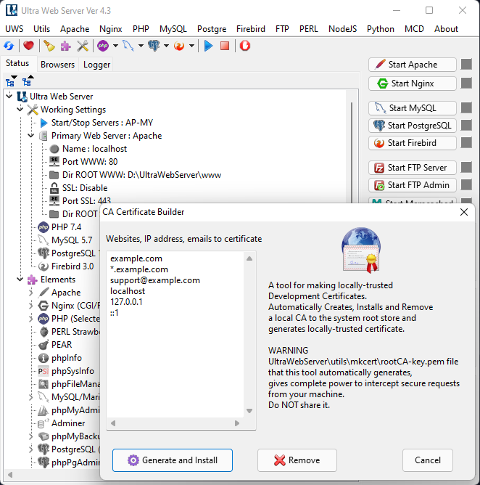
Task: Select the phpInfo tree item
Action: [67, 358]
